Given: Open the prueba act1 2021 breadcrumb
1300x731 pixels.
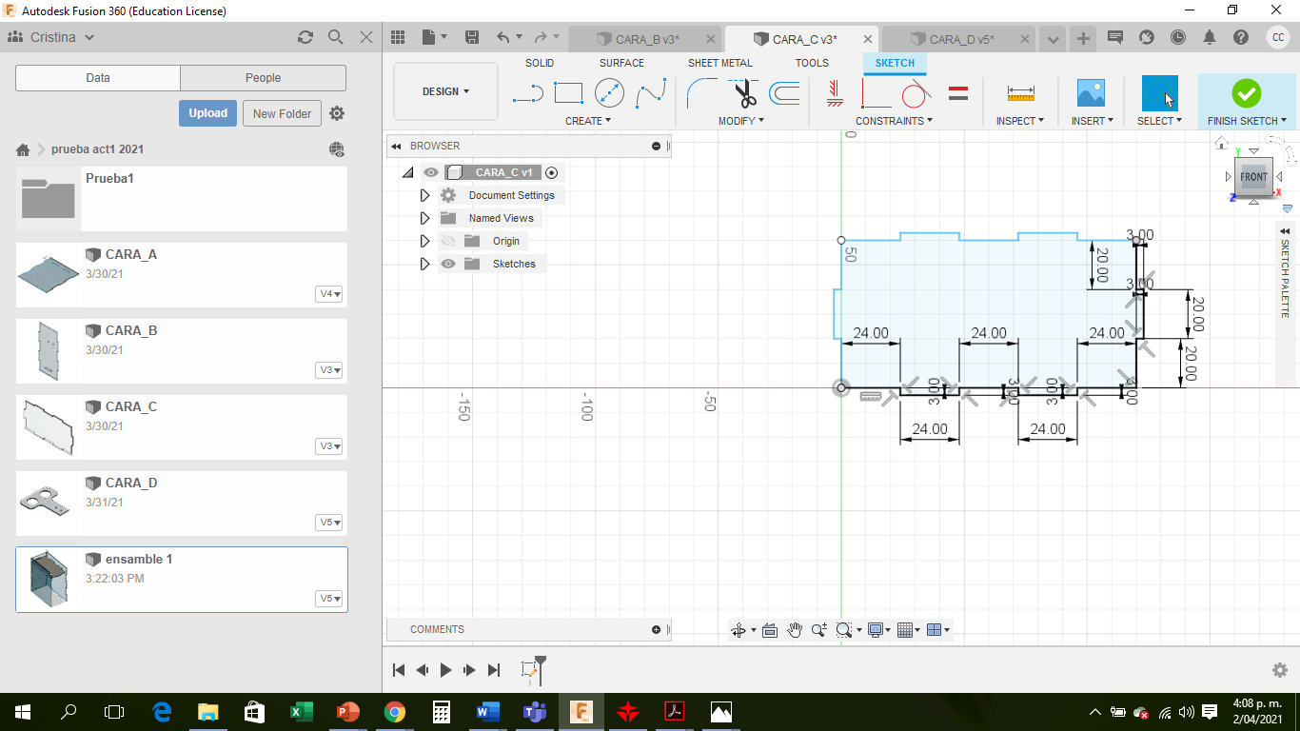Looking at the screenshot, I should tap(98, 149).
